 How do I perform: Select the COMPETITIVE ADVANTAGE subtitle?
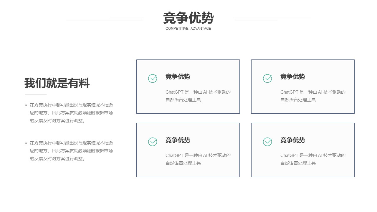coord(188,29)
